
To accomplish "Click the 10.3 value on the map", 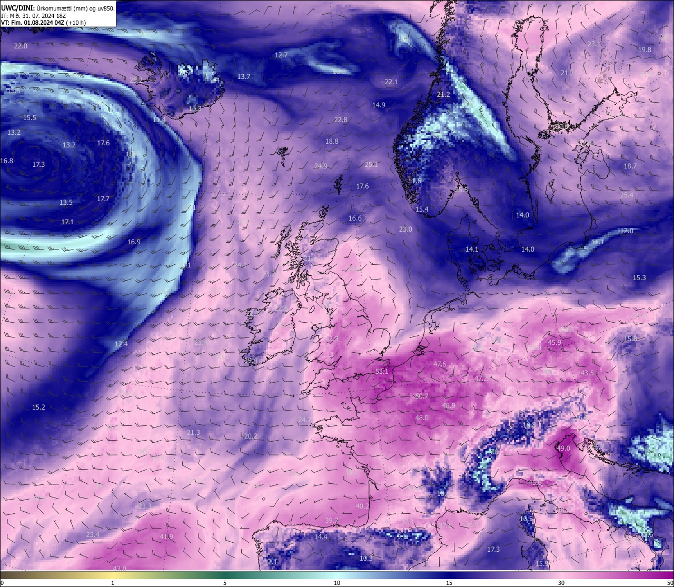I will [x=366, y=559].
